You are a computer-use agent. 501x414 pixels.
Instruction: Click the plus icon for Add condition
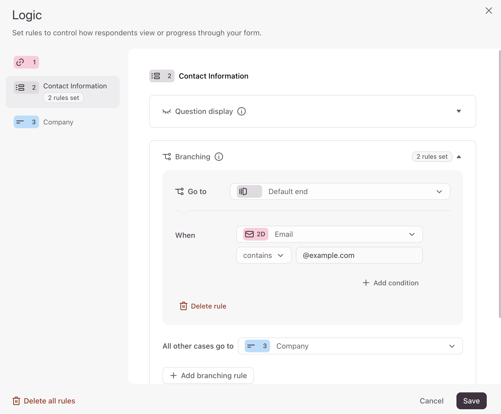[366, 283]
